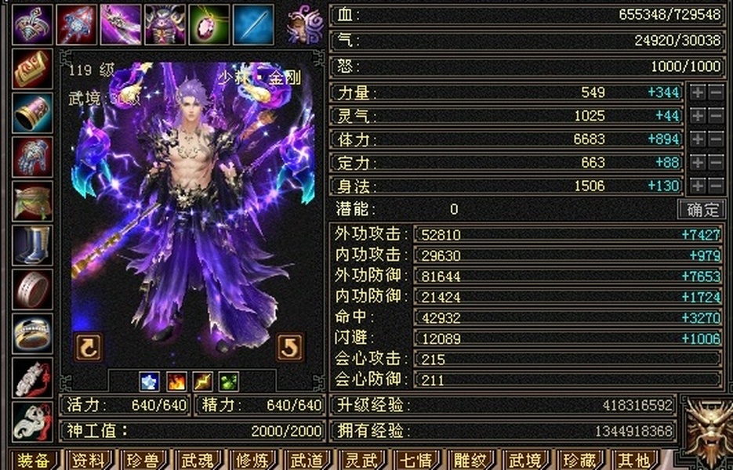Rotate character model right arrow button
The image size is (733, 470).
tap(290, 347)
